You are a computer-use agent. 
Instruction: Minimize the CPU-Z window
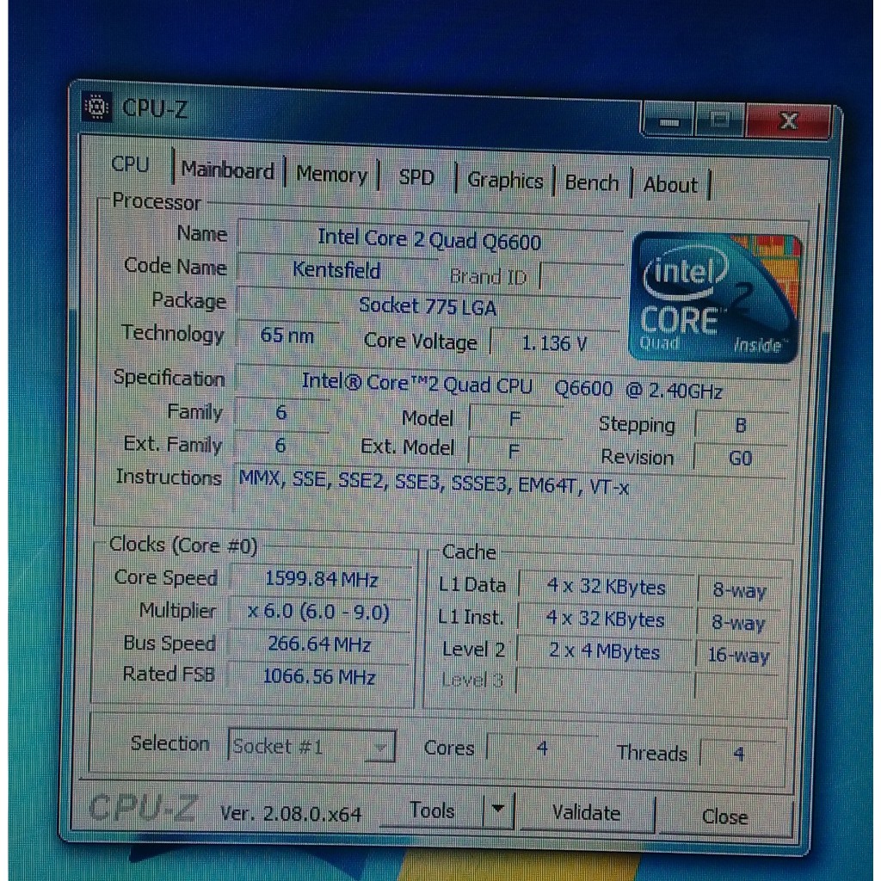tap(668, 120)
